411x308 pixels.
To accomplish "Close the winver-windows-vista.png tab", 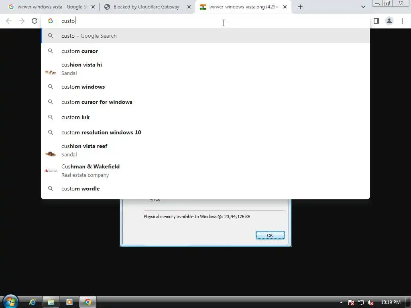I will (x=285, y=7).
